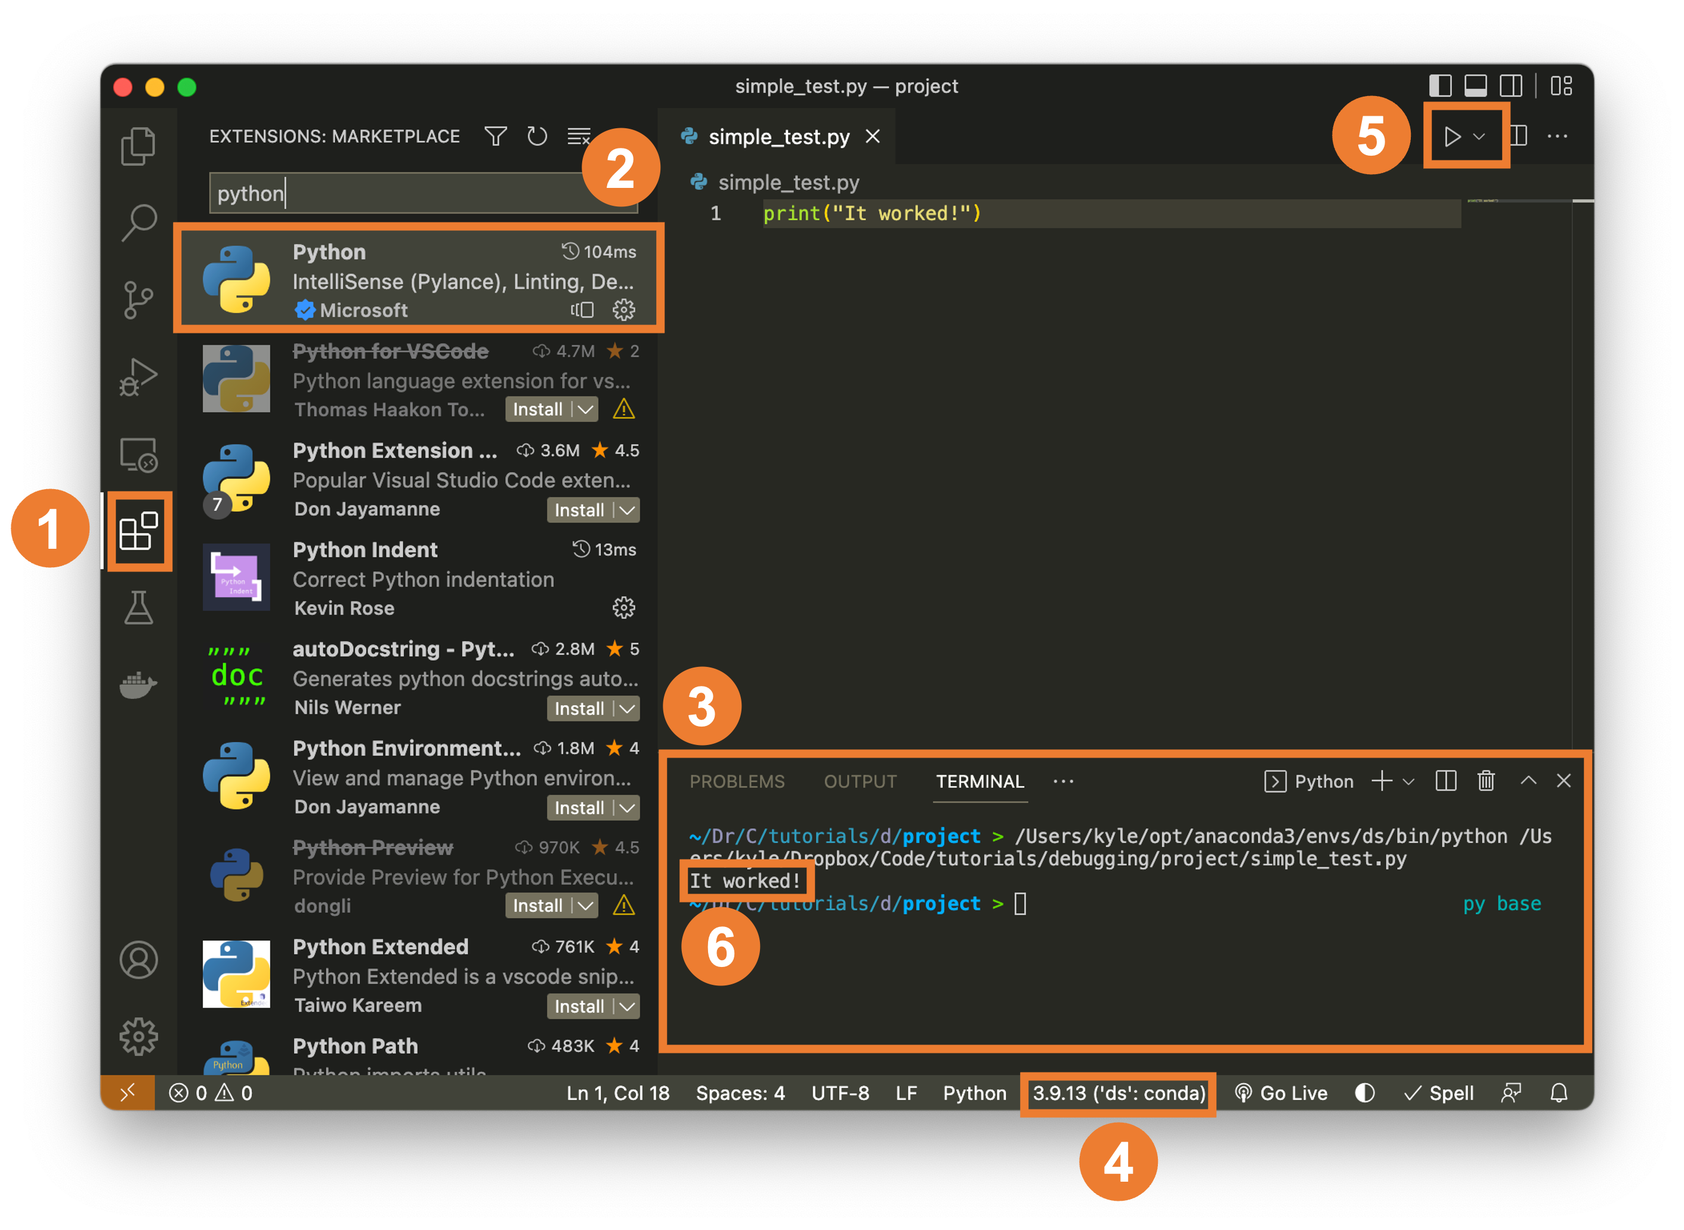Select the Extensions icon in activity bar
The image size is (1684, 1230).
[x=138, y=531]
